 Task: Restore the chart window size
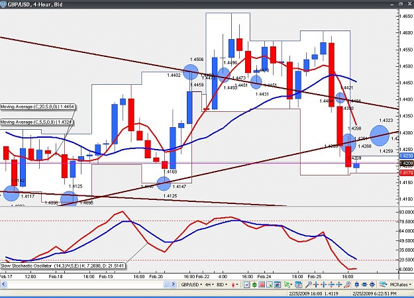pos(401,4)
